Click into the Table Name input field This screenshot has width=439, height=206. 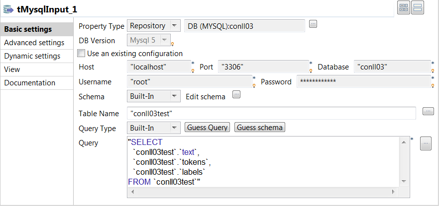(271, 114)
